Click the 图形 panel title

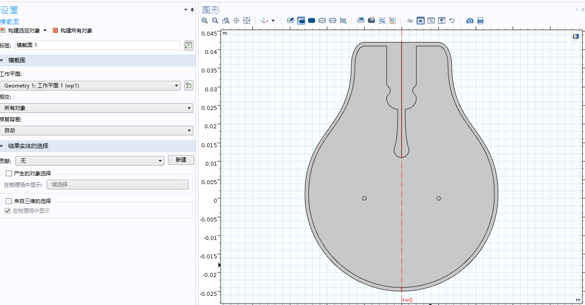tap(211, 10)
